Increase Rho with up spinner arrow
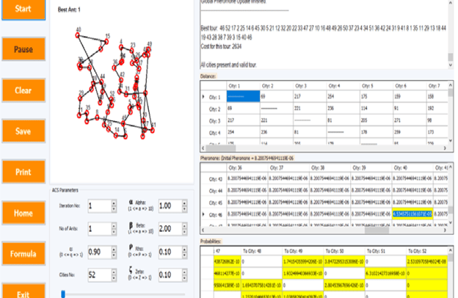 pyautogui.click(x=185, y=249)
